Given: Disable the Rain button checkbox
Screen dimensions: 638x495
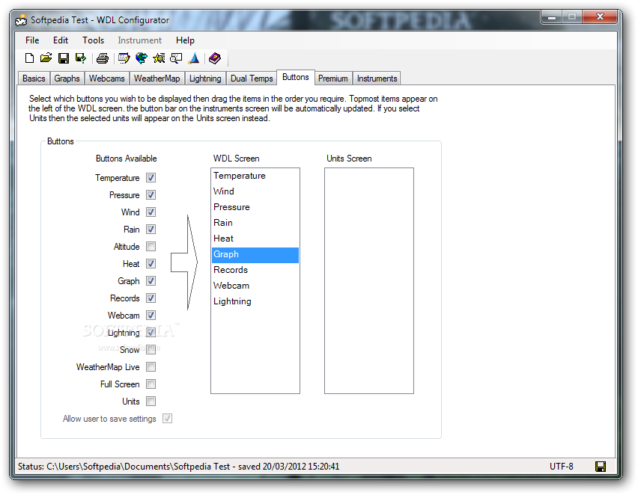Looking at the screenshot, I should coord(151,230).
